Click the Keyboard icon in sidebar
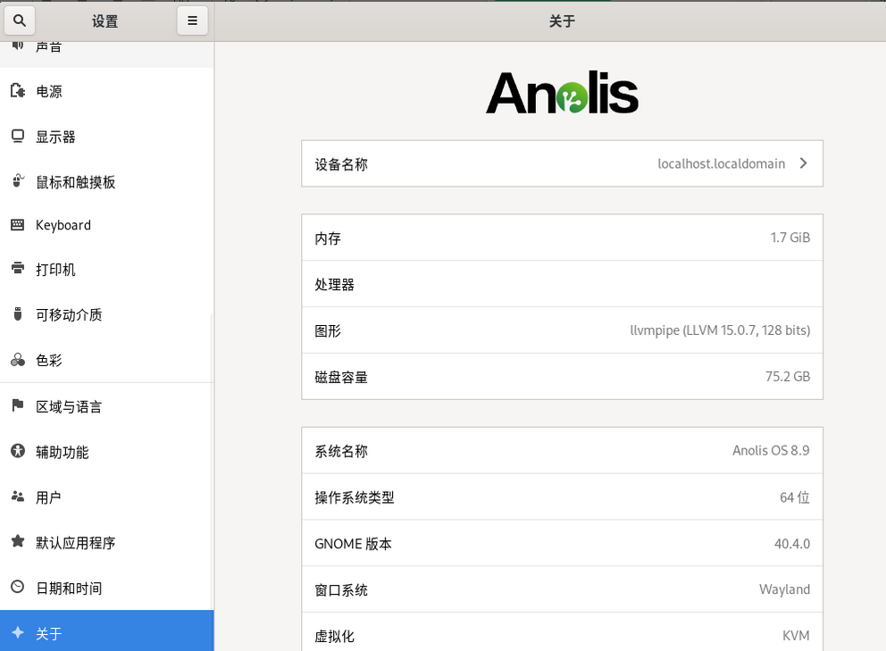 (17, 225)
